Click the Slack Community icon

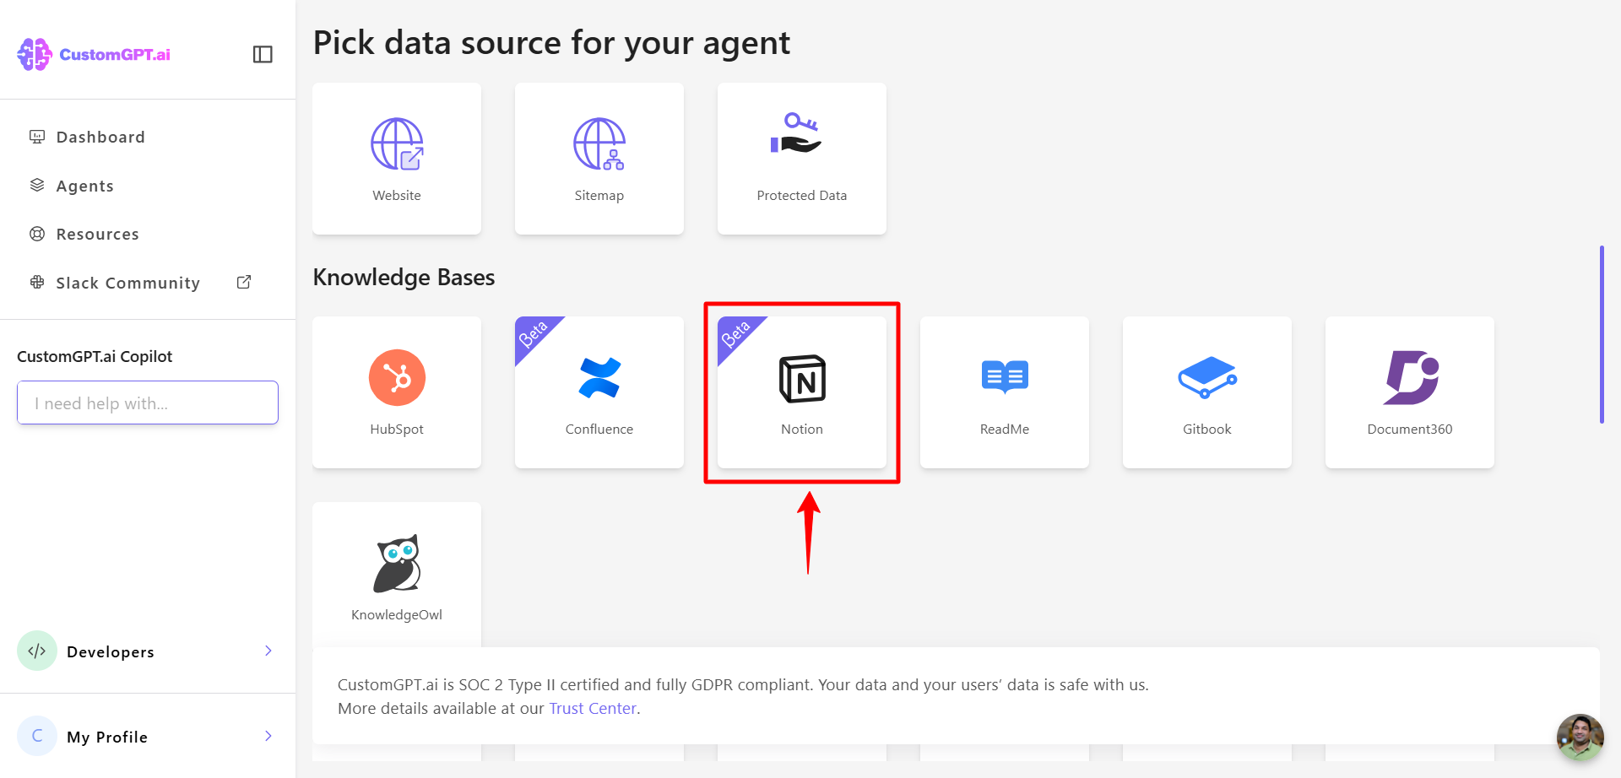coord(37,282)
